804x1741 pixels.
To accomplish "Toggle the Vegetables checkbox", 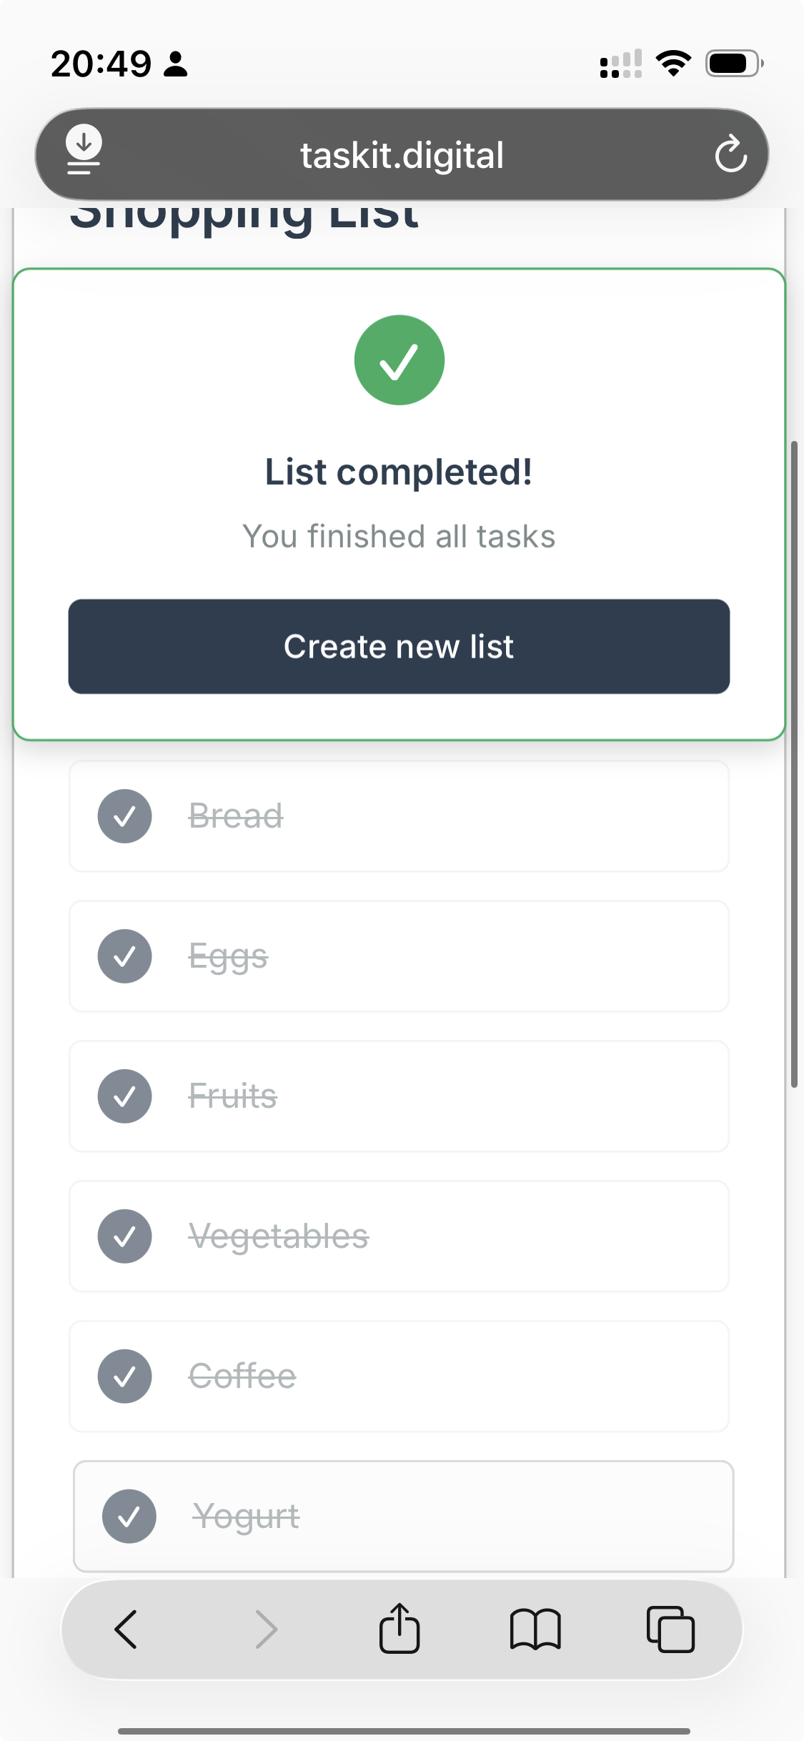I will pos(125,1236).
